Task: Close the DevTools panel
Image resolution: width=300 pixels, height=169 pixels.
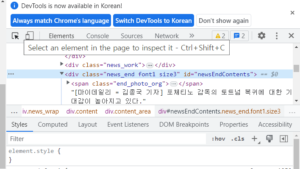Action: 291,36
